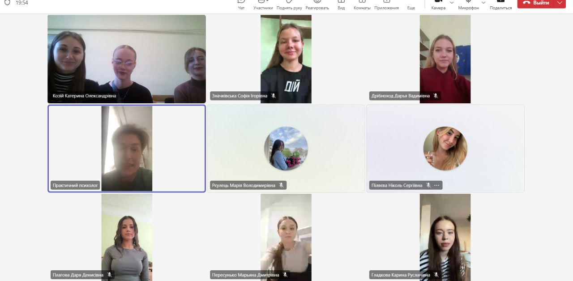Click Поднять руку to raise hand
The image size is (573, 281).
click(x=289, y=5)
